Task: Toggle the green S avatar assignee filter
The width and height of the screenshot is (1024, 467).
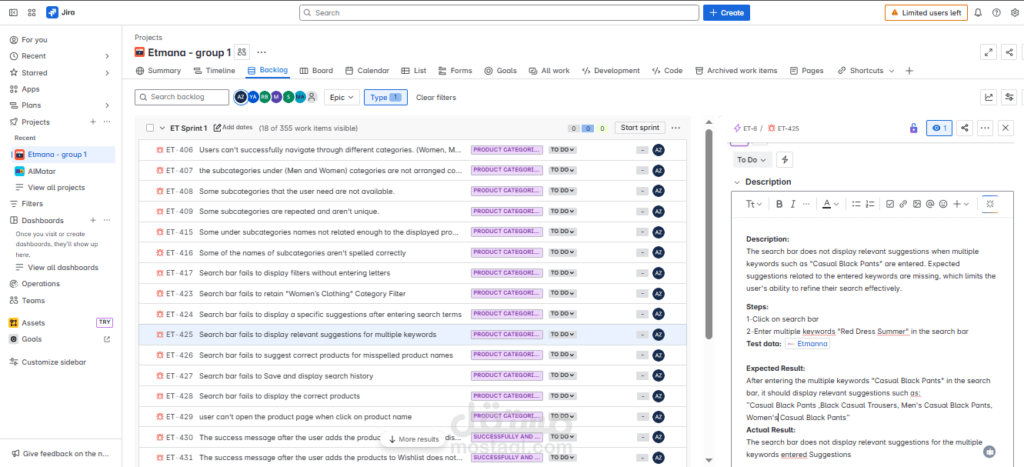Action: tap(288, 97)
